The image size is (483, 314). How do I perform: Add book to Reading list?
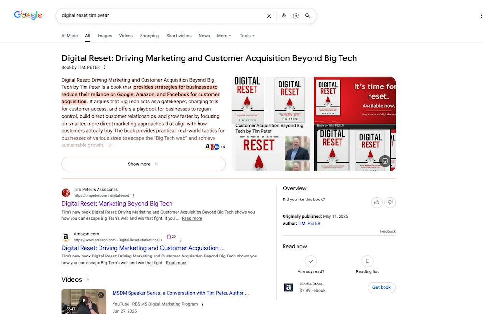(367, 261)
